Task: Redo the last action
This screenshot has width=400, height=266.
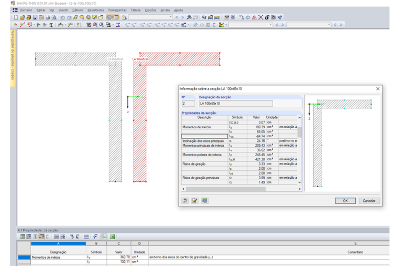Action: pos(69,17)
